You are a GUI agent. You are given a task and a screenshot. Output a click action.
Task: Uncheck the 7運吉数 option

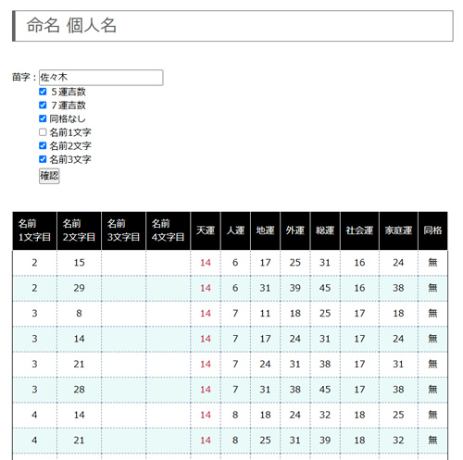[x=43, y=106]
